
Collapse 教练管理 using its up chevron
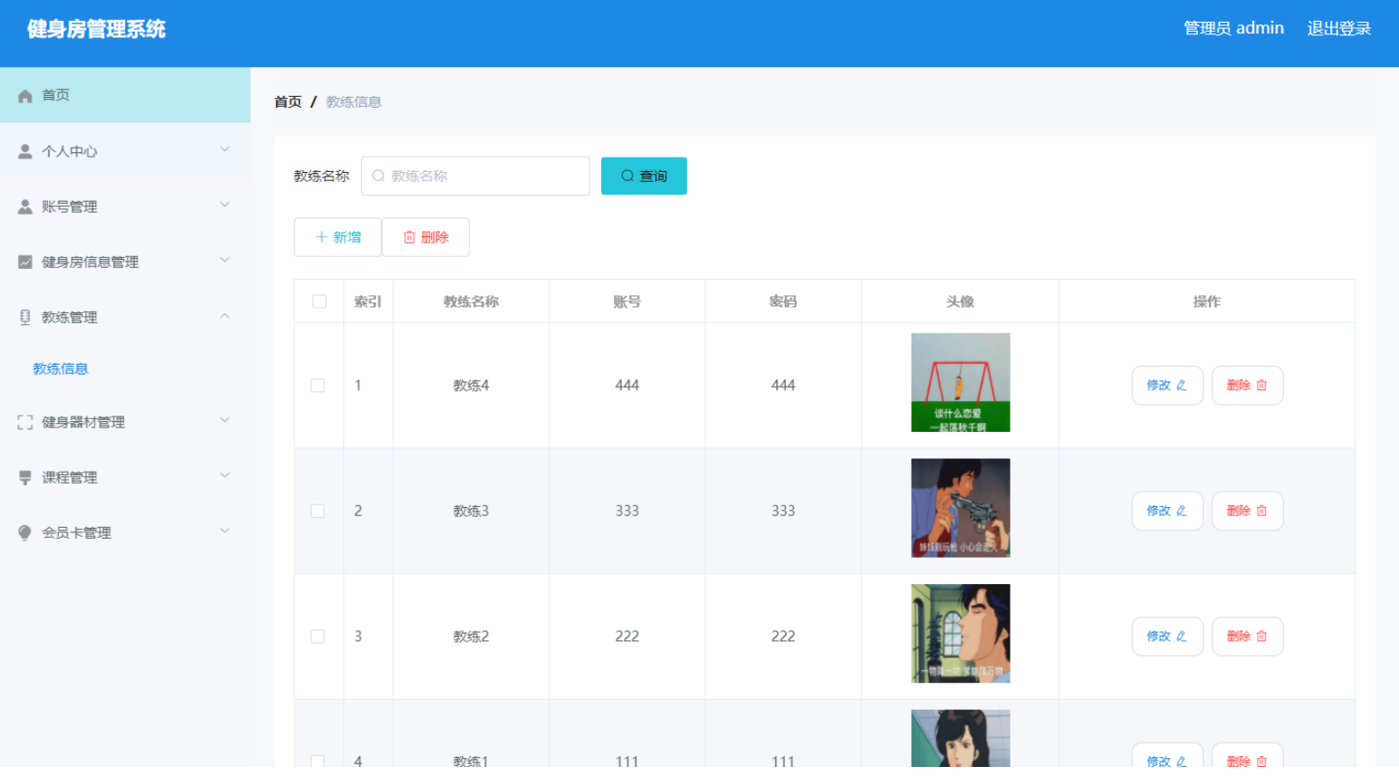pyautogui.click(x=225, y=316)
